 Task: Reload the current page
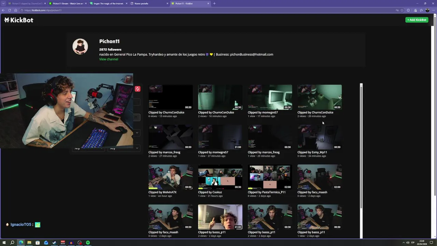(10, 10)
